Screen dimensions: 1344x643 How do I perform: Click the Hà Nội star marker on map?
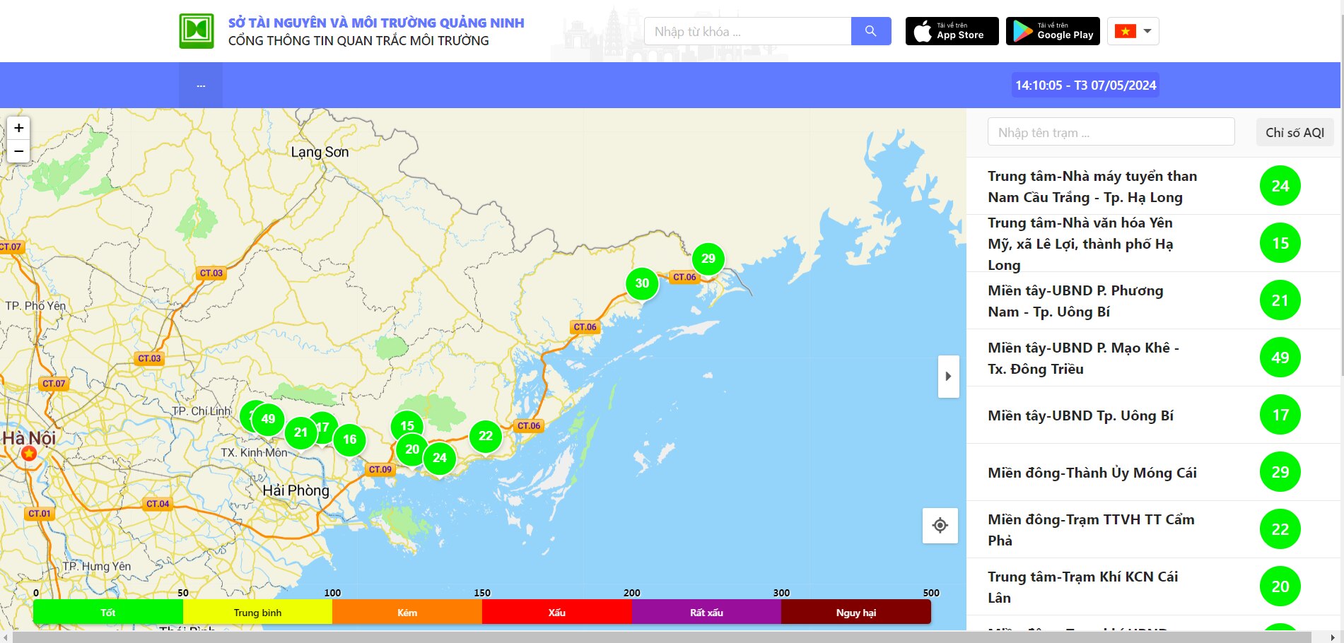pyautogui.click(x=29, y=453)
